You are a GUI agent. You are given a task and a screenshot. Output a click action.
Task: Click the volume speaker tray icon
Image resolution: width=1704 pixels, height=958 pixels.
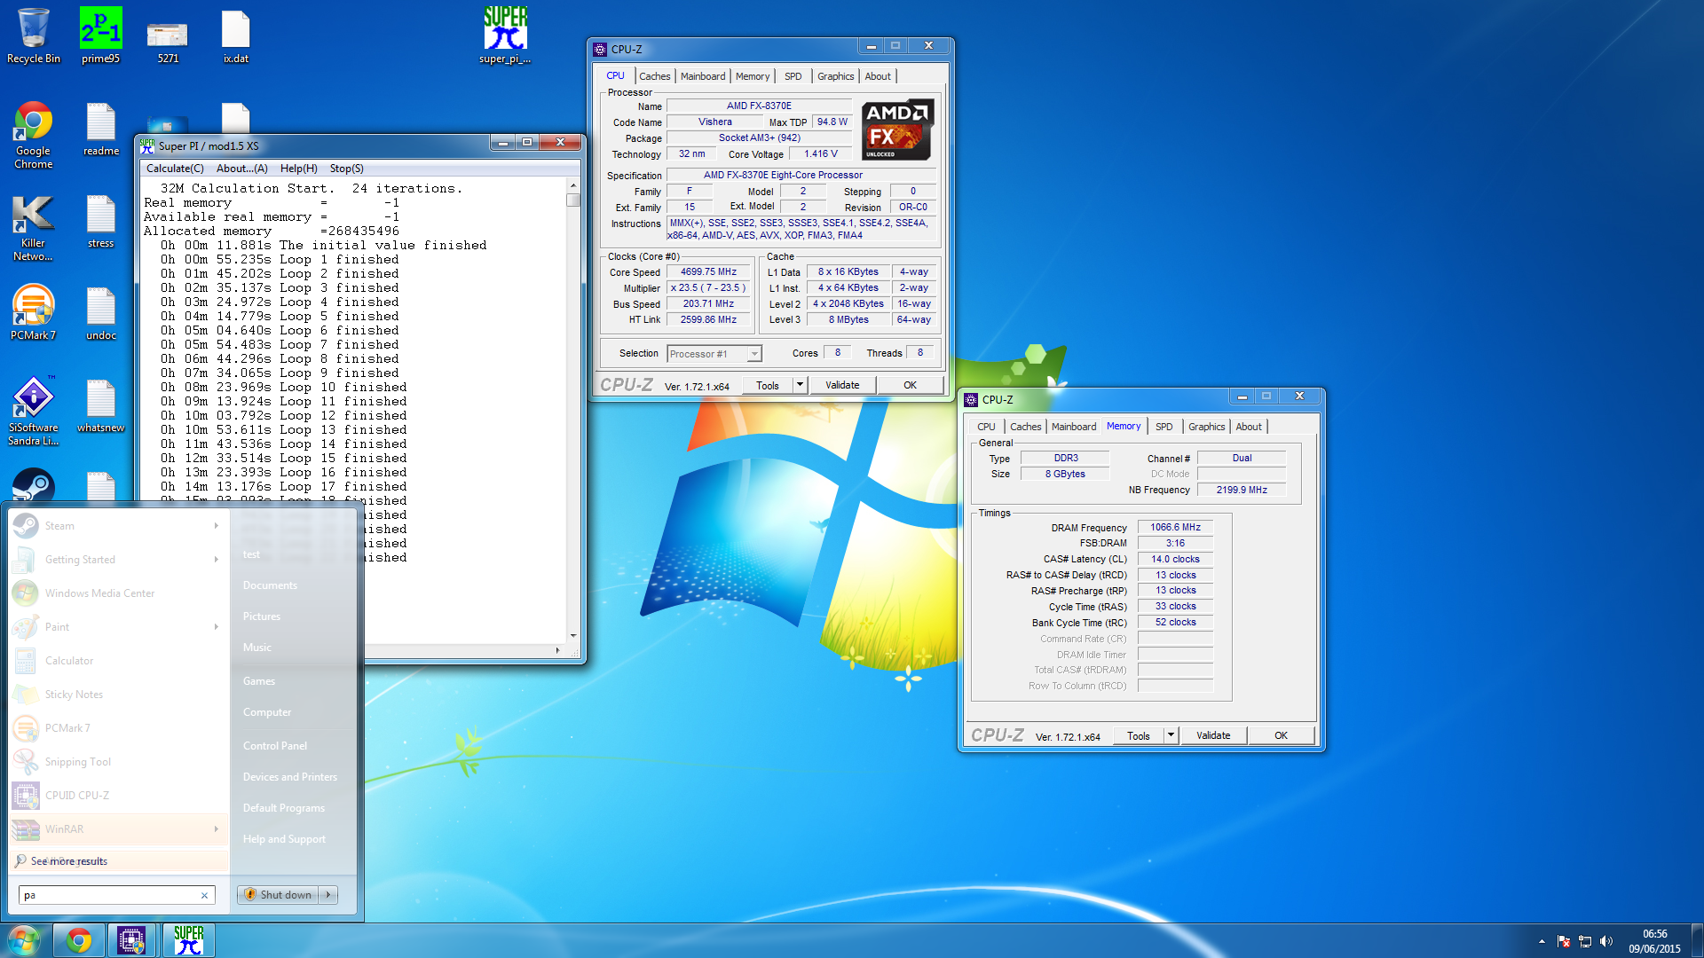(x=1606, y=941)
